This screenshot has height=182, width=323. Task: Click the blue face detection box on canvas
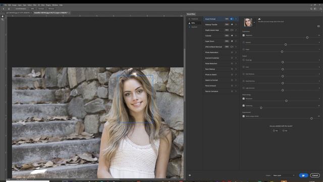click(x=135, y=99)
